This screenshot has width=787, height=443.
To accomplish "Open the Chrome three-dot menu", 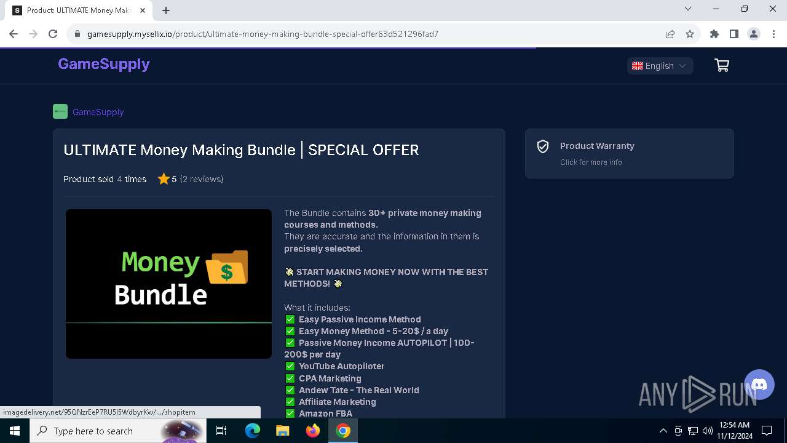I will 773,34.
